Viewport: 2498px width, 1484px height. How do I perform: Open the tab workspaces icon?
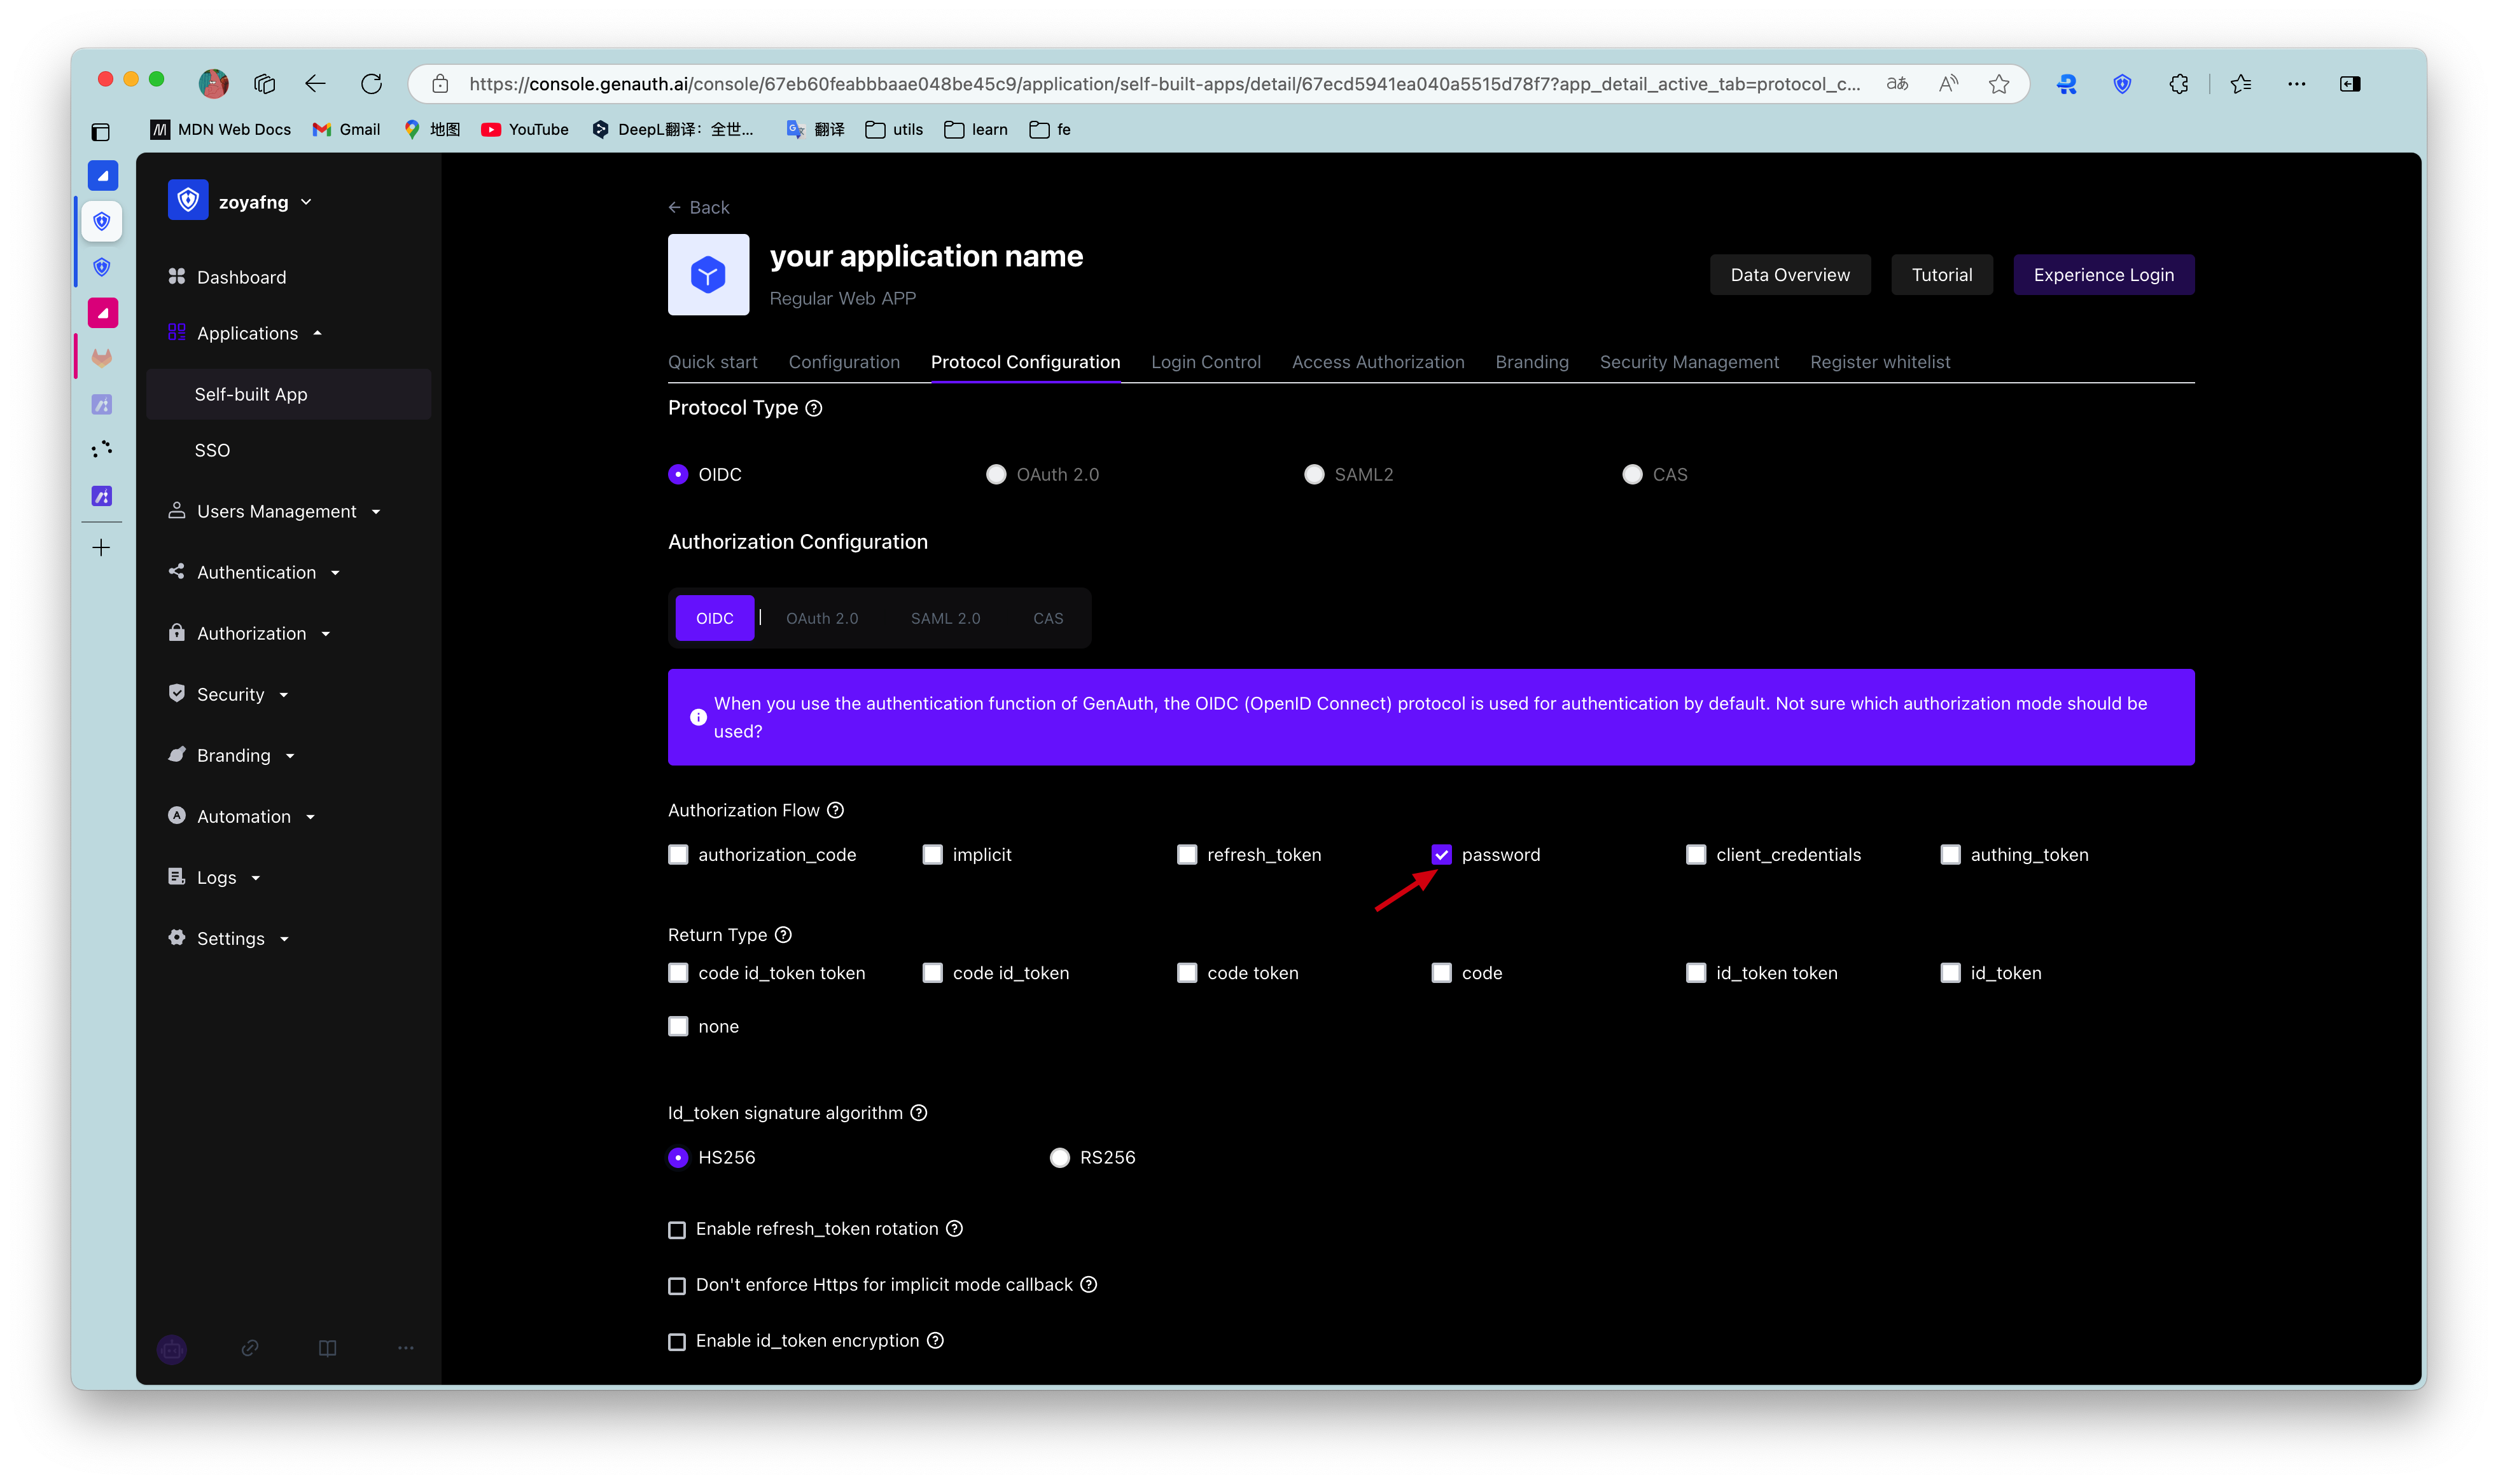point(264,84)
